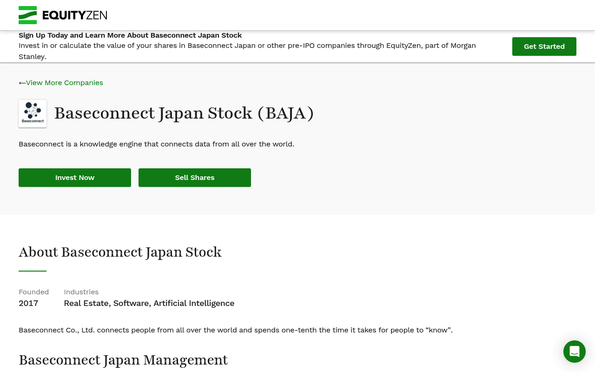The image size is (595, 372).
Task: Select the Baseconnect Japan Stock (BAJA) heading
Action: [184, 113]
